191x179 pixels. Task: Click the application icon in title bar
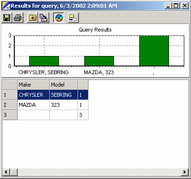coord(6,6)
